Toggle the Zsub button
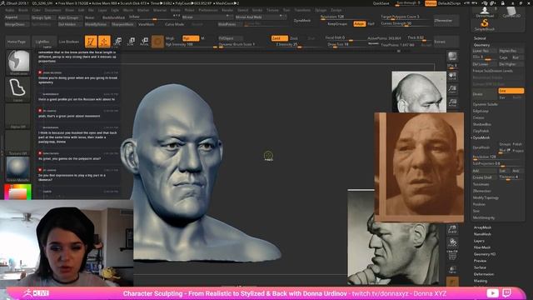Screen dimensions: 533x300 (x=294, y=38)
